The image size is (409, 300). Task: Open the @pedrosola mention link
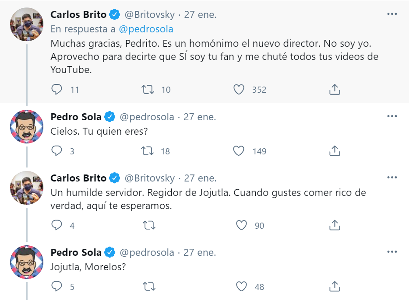[146, 29]
